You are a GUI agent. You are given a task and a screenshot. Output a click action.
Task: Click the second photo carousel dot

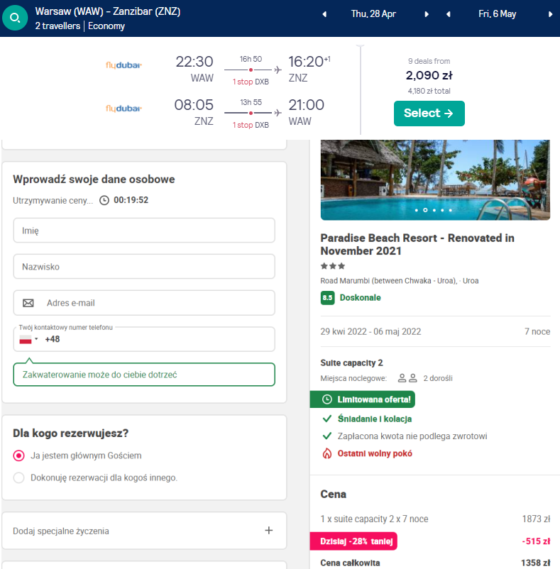tap(424, 211)
